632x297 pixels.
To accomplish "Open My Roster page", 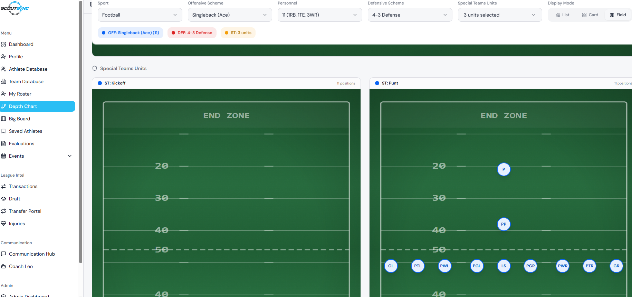I will click(x=38, y=94).
